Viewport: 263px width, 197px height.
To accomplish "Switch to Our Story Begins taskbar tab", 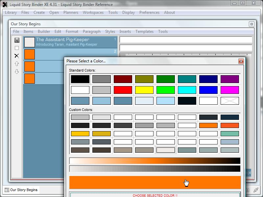I will [21, 190].
